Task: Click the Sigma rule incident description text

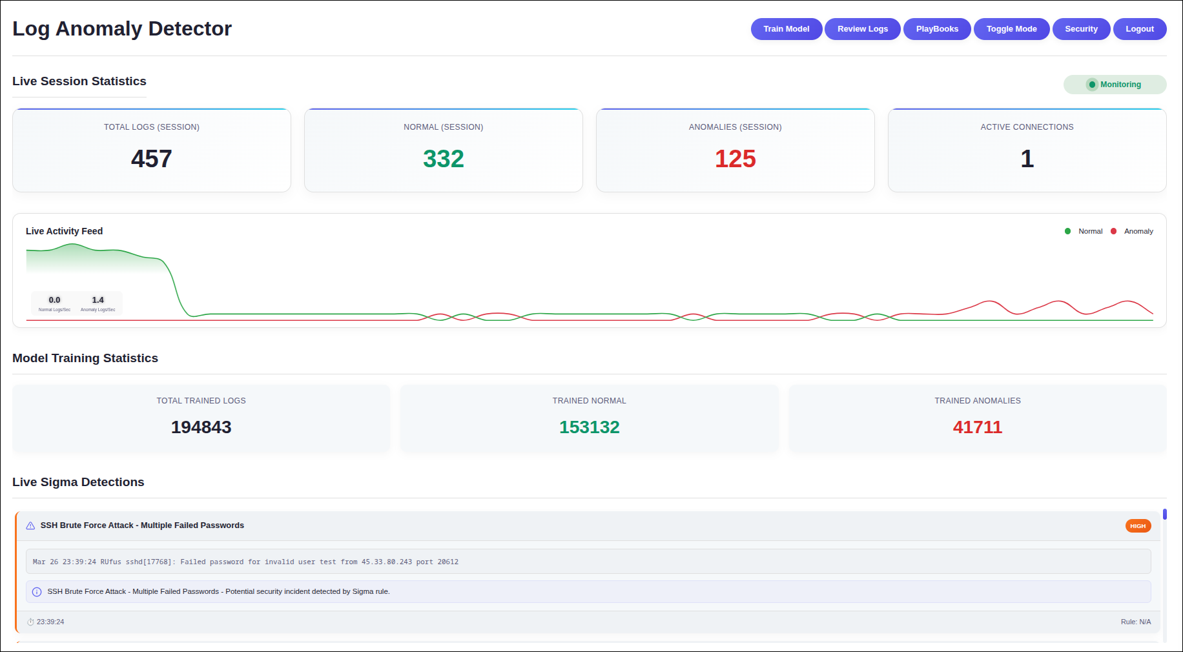Action: pos(218,592)
